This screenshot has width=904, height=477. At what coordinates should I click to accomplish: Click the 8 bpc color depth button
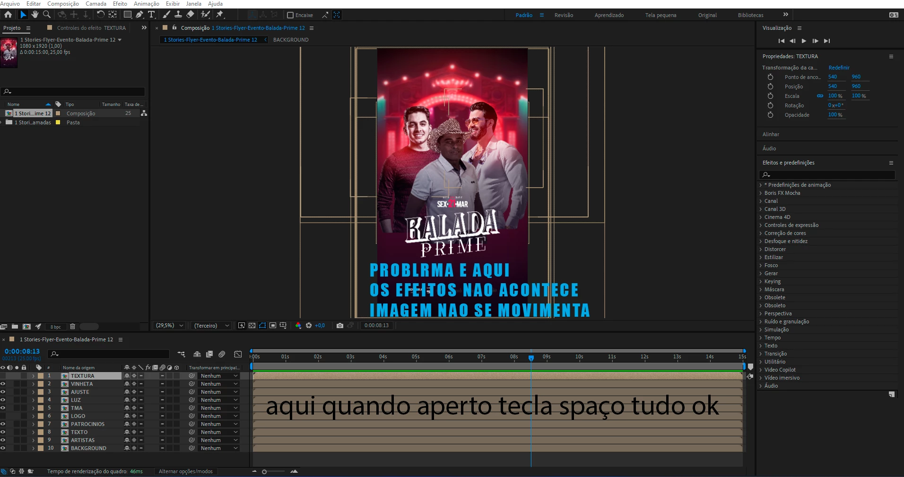click(55, 327)
